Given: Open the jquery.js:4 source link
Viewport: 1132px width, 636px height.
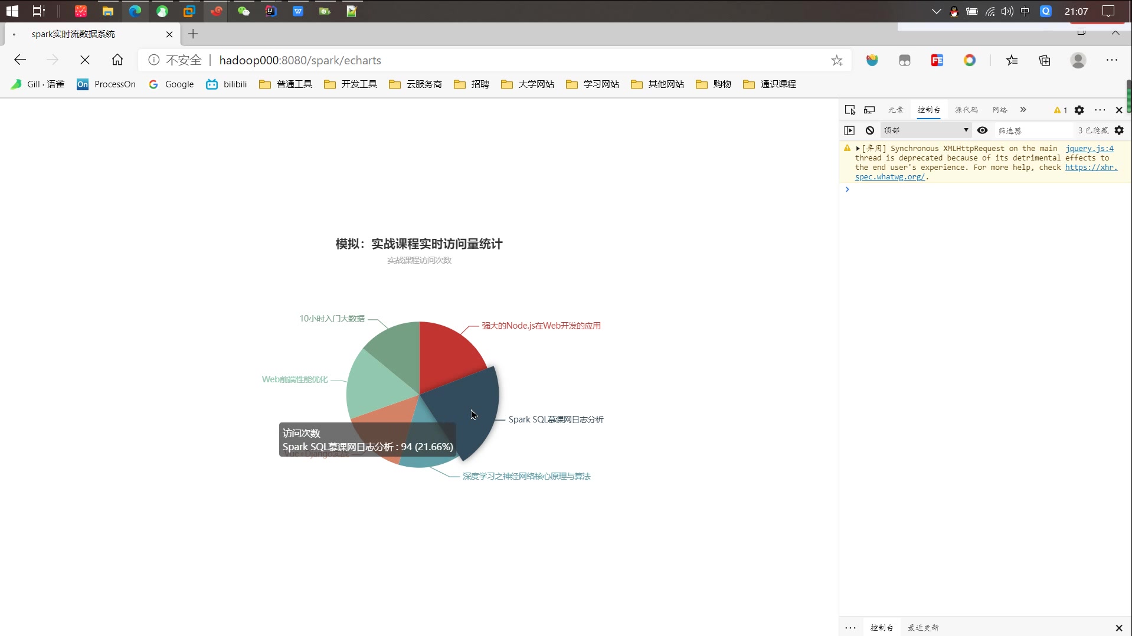Looking at the screenshot, I should (x=1090, y=149).
